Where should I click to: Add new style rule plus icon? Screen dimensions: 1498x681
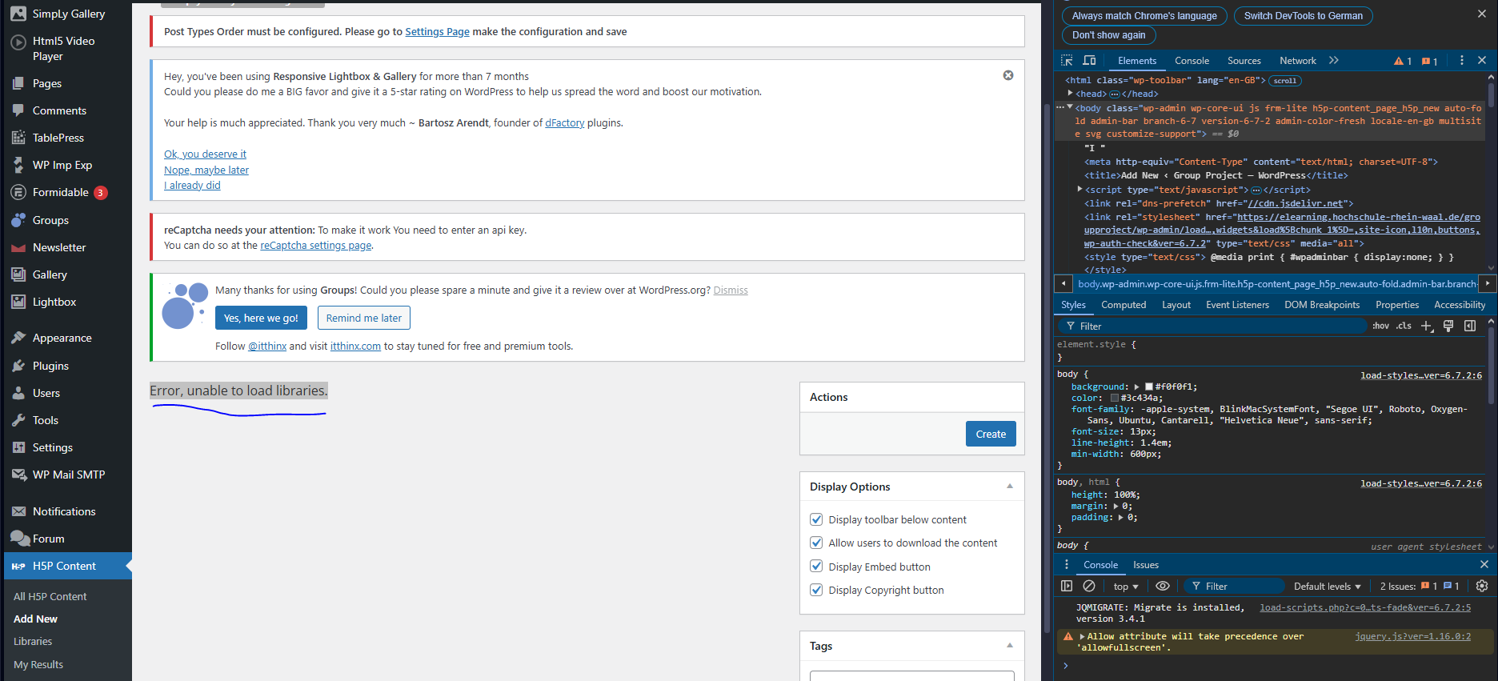coord(1427,326)
